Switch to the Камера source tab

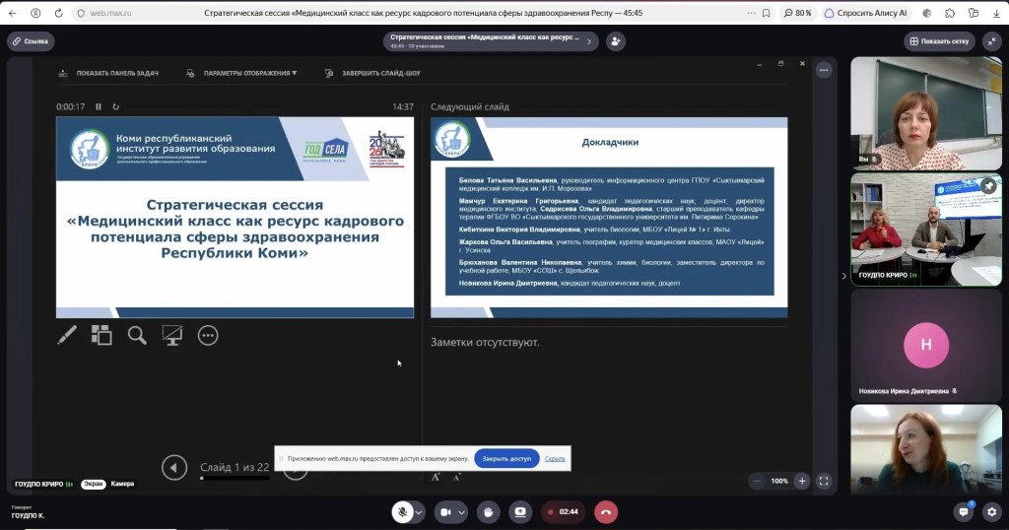(x=122, y=484)
